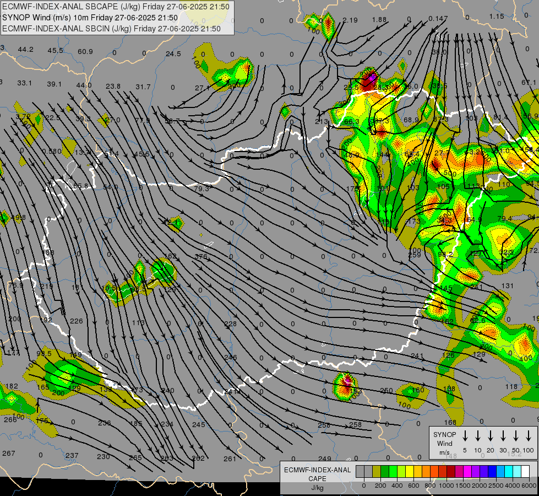Click the map value 131
Viewport: 539px width, 496px height.
pos(508,285)
